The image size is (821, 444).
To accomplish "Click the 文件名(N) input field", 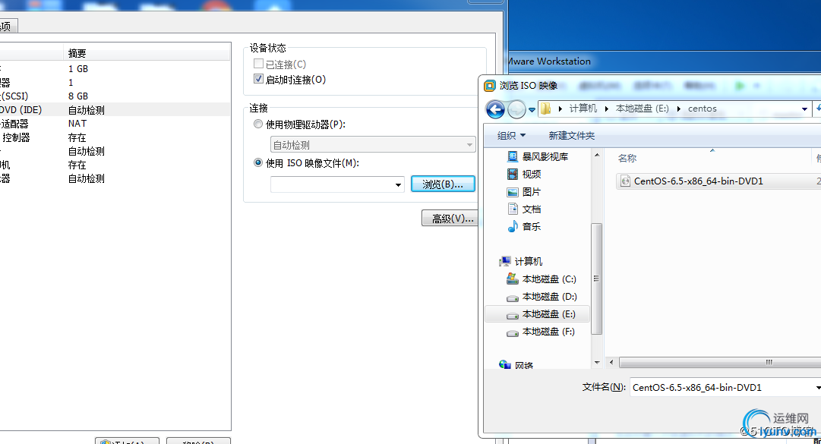I will tap(725, 388).
